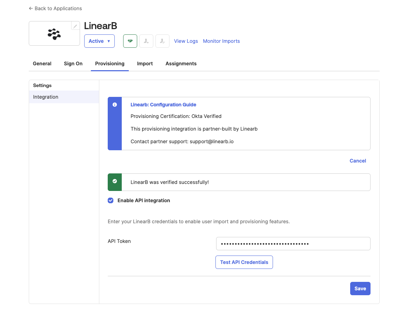Click the back arrow to Applications
The height and width of the screenshot is (311, 400).
[x=31, y=8]
